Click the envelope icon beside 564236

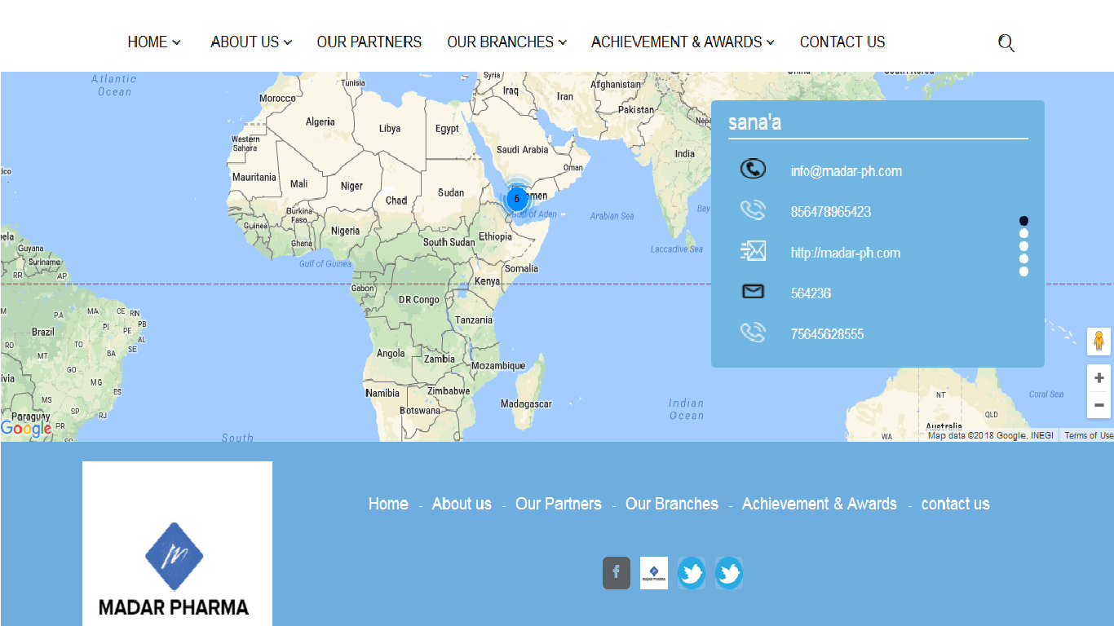(753, 291)
